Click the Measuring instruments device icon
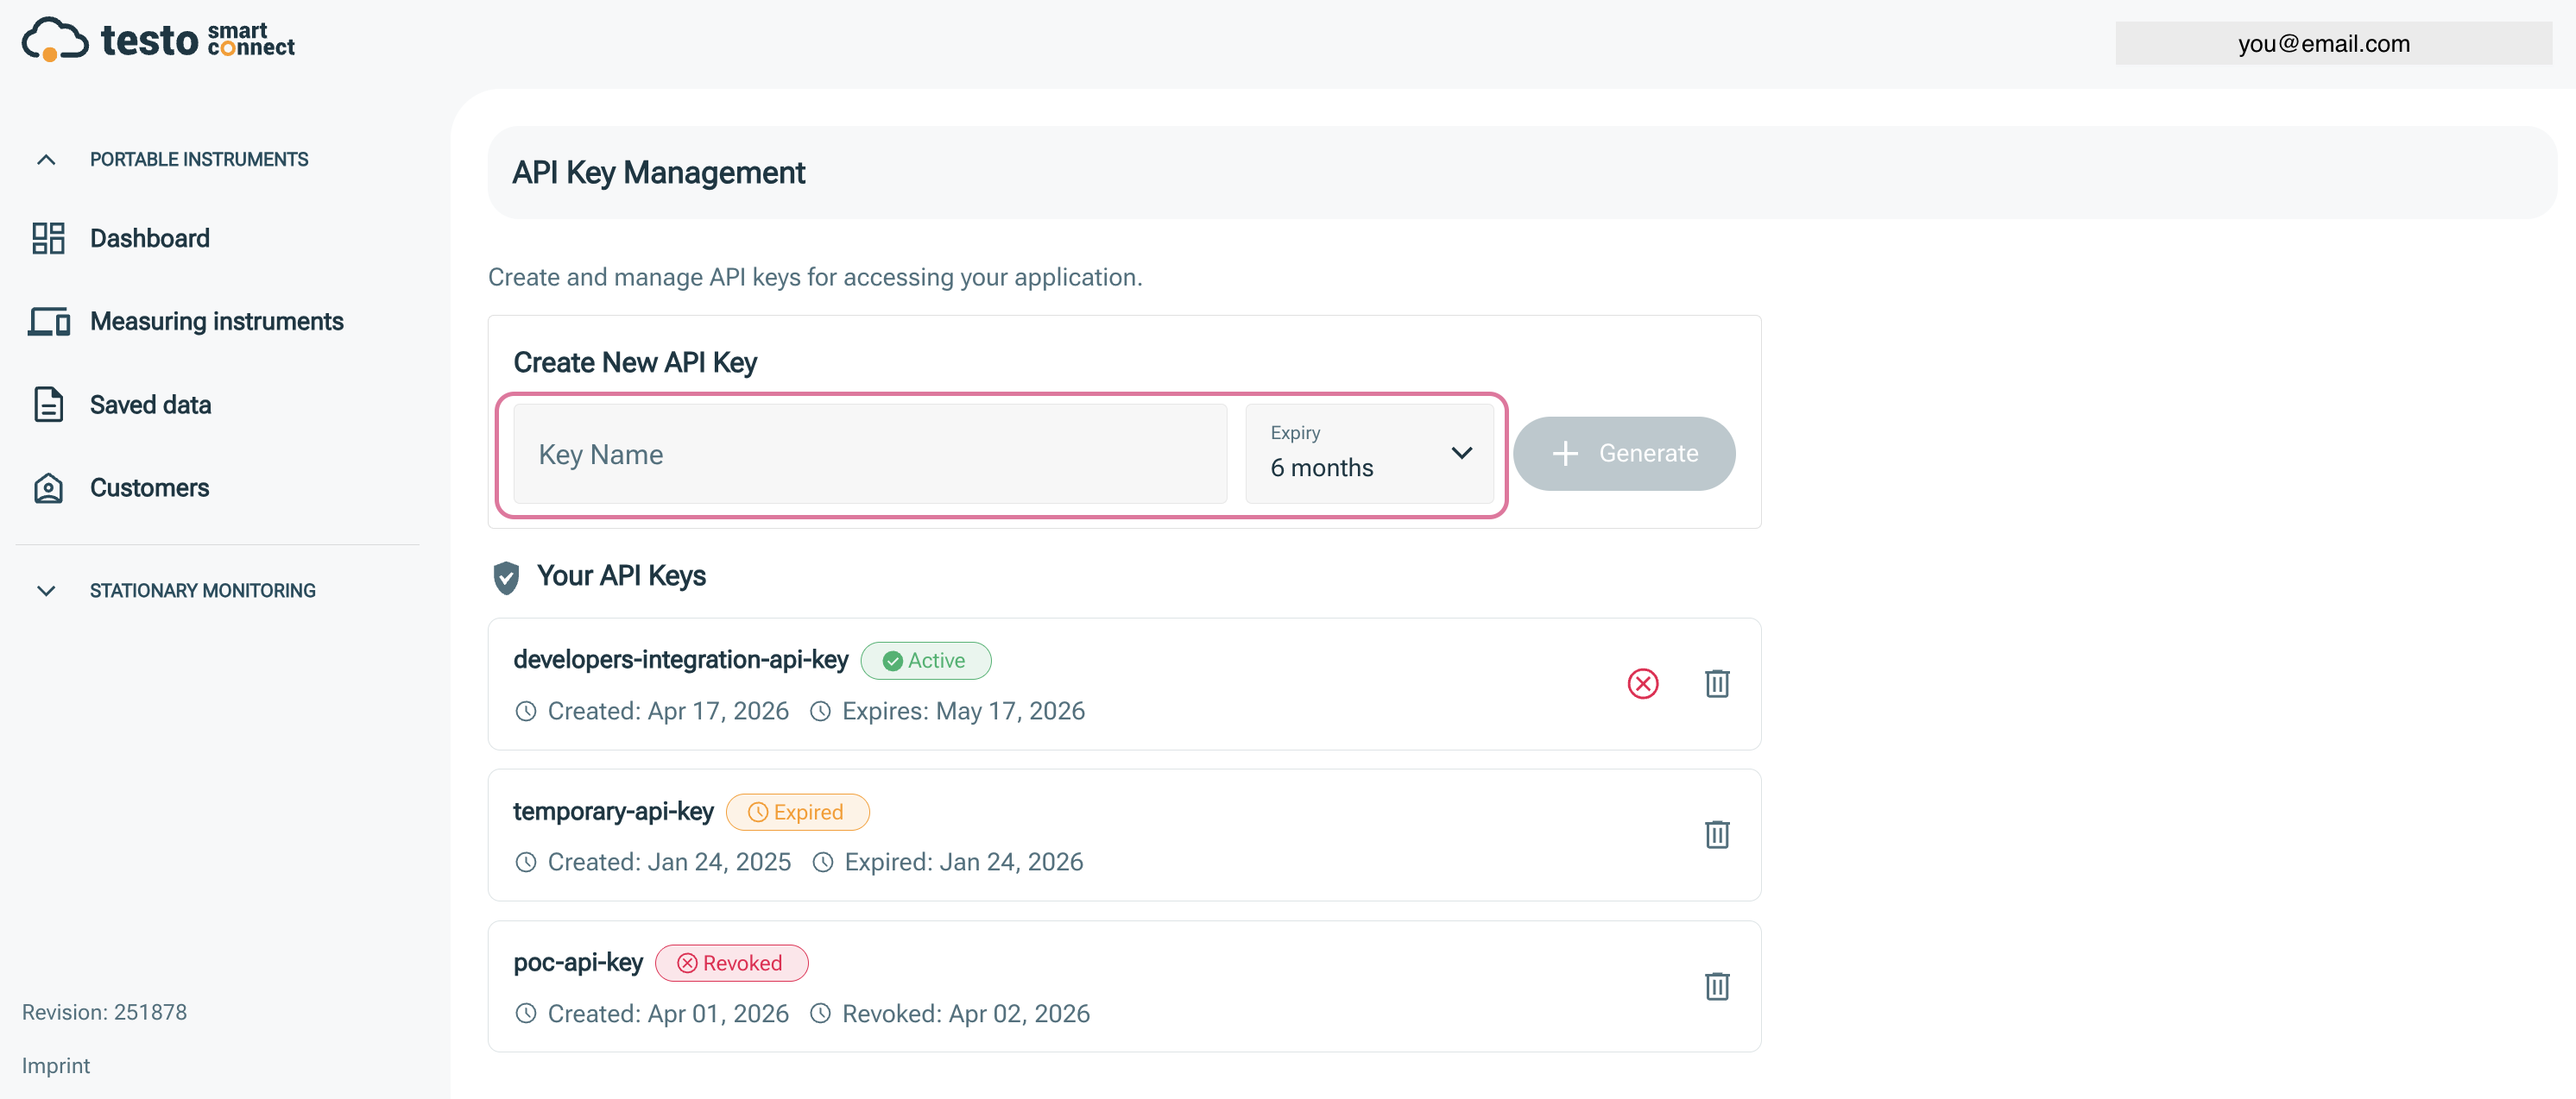 [48, 321]
